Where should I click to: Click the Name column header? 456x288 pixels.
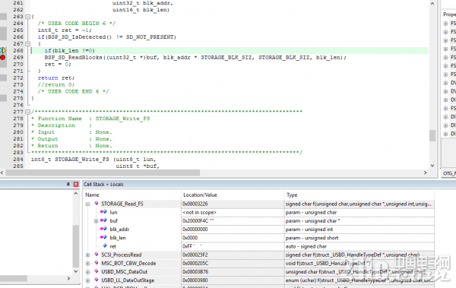pos(92,195)
